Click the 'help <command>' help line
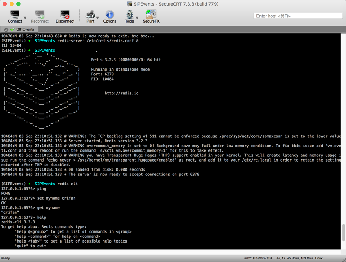This screenshot has height=262, width=346. (x=57, y=236)
